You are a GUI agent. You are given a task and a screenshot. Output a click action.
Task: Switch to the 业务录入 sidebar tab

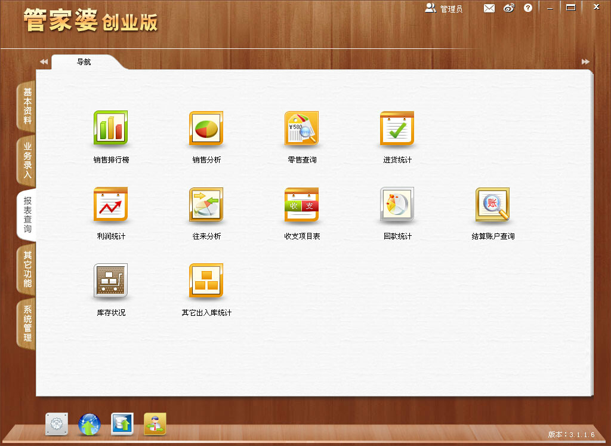tap(25, 160)
